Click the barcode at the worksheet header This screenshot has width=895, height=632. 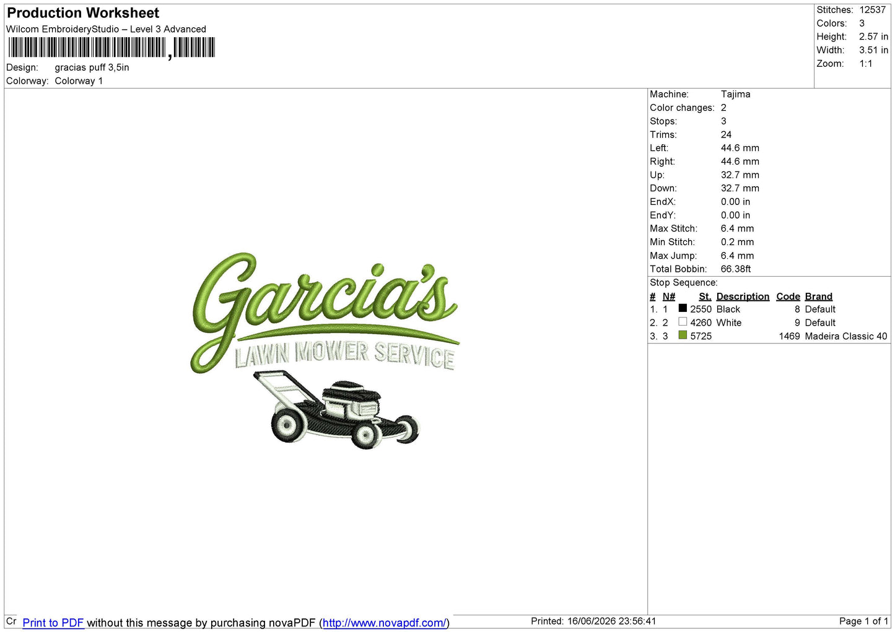tap(111, 48)
